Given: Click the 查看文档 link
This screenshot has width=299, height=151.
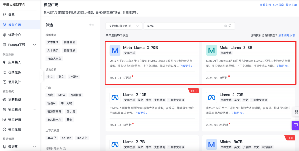Looking at the screenshot, I should click(x=265, y=5).
